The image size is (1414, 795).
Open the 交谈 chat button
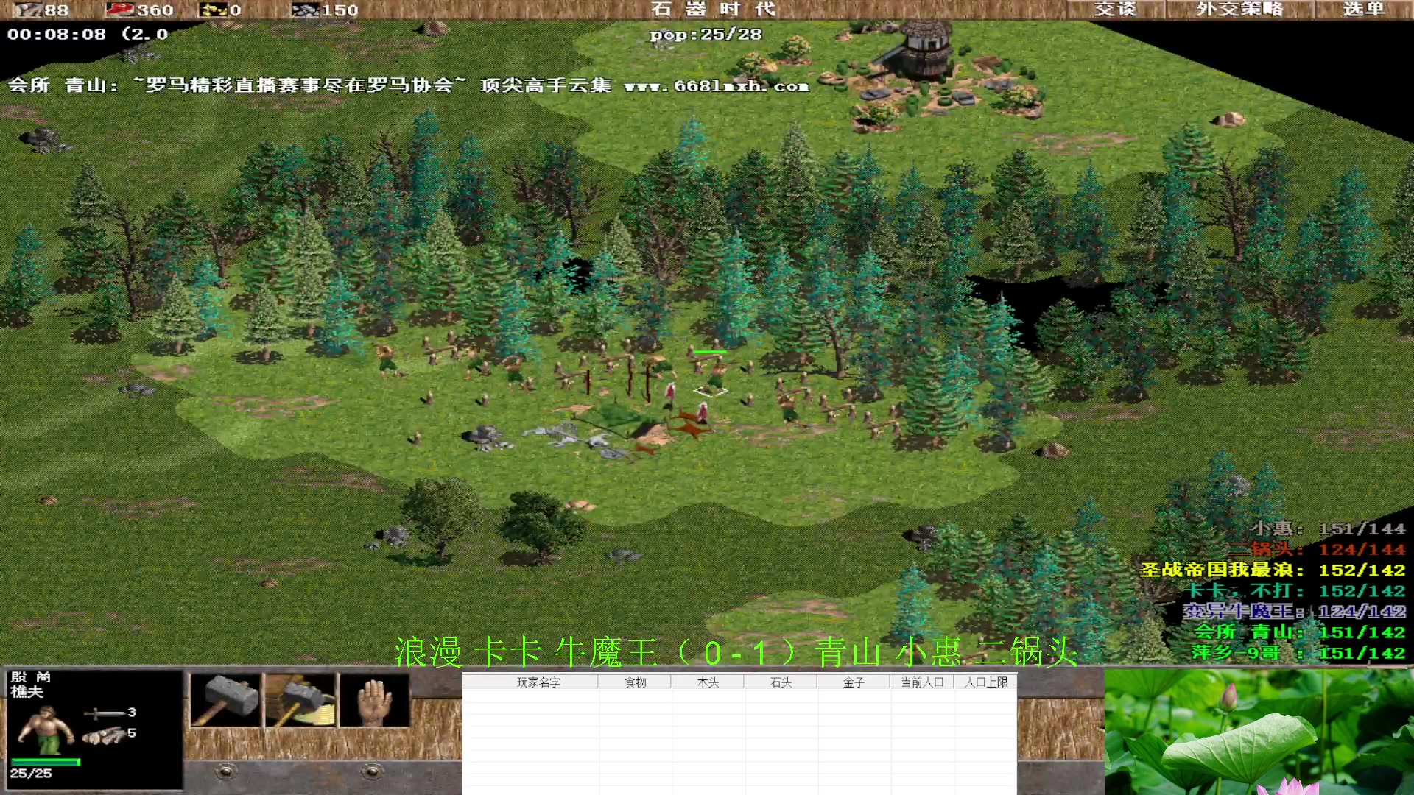coord(1115,10)
